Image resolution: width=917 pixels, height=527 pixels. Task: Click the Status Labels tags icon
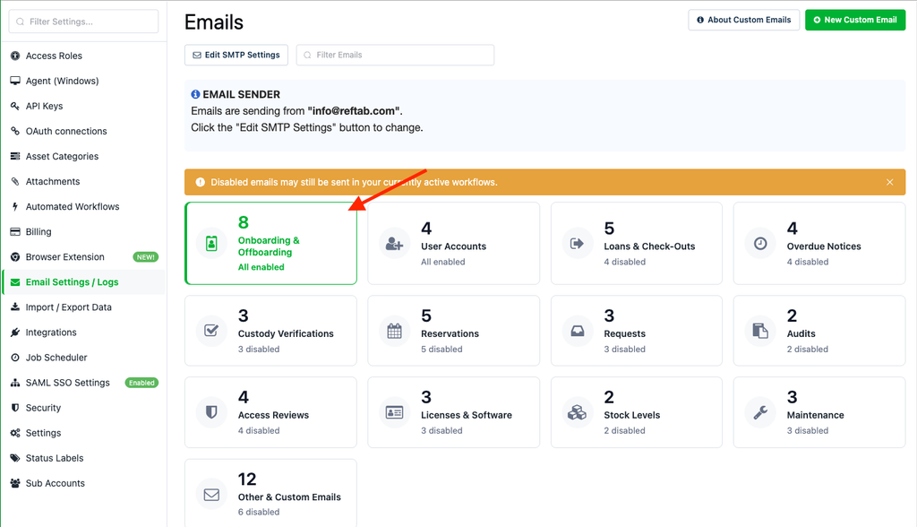point(15,459)
